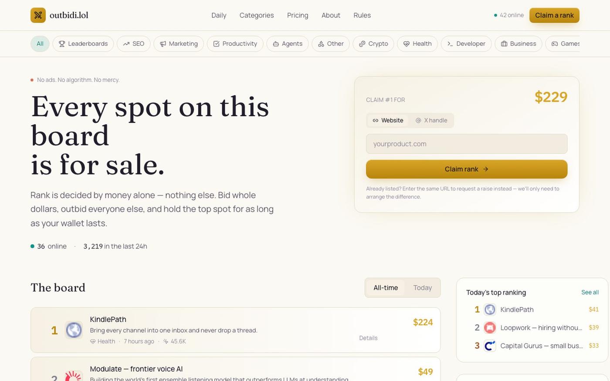
Task: Switch claim type to X handle
Action: [x=431, y=121]
